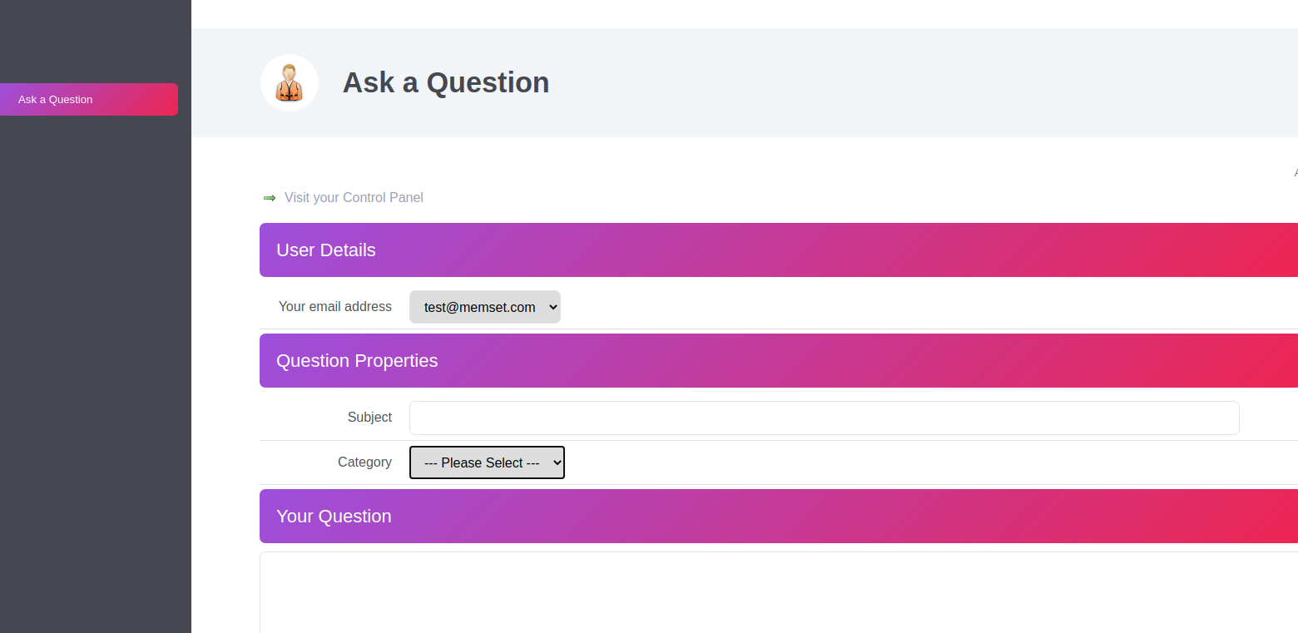Click the empty dark sidebar area below menu
The height and width of the screenshot is (633, 1298).
tap(96, 374)
